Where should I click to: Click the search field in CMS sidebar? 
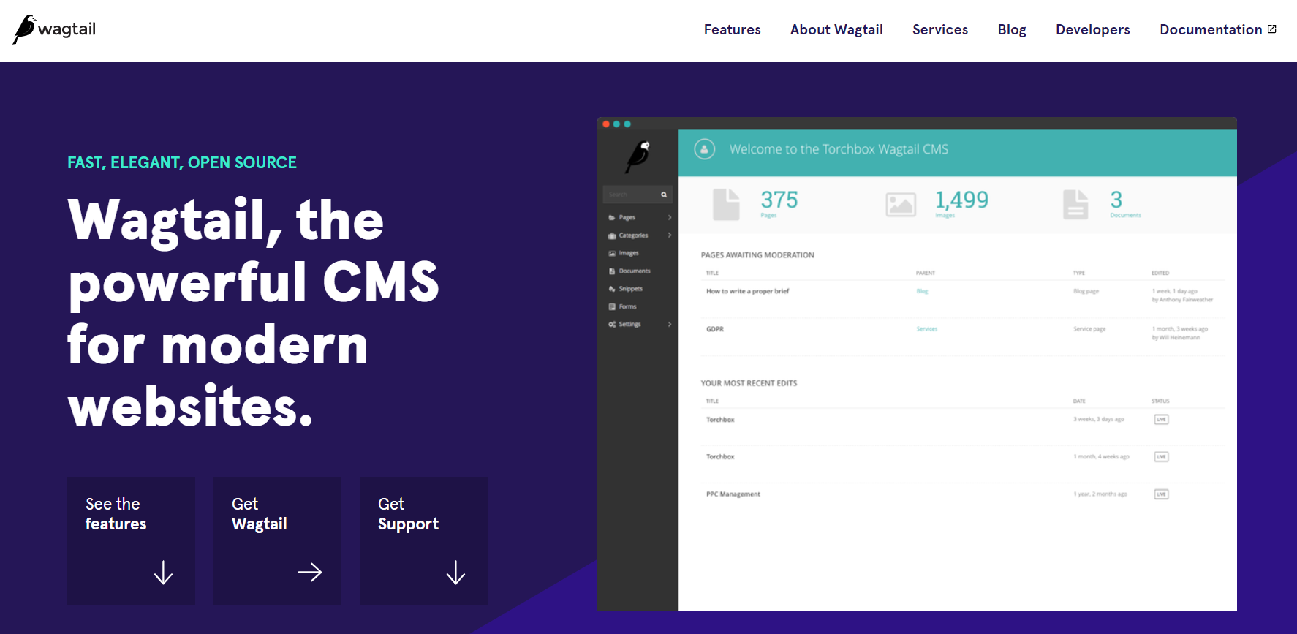638,195
